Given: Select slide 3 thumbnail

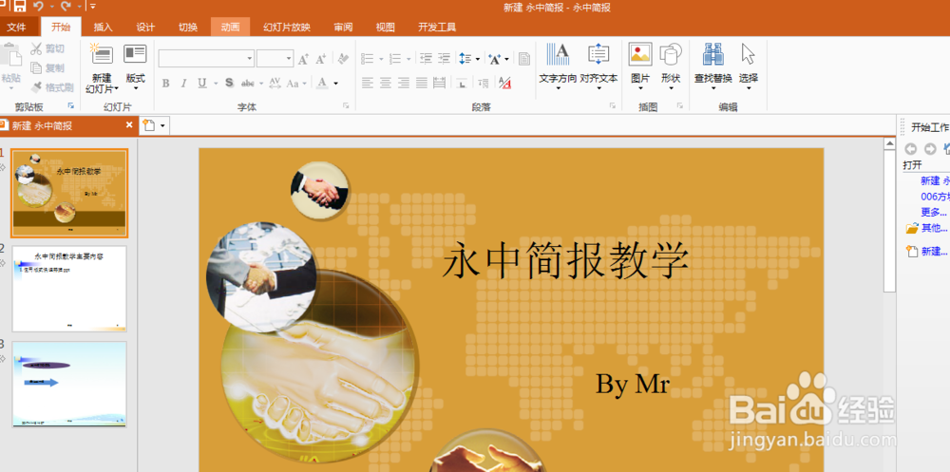Looking at the screenshot, I should click(69, 384).
